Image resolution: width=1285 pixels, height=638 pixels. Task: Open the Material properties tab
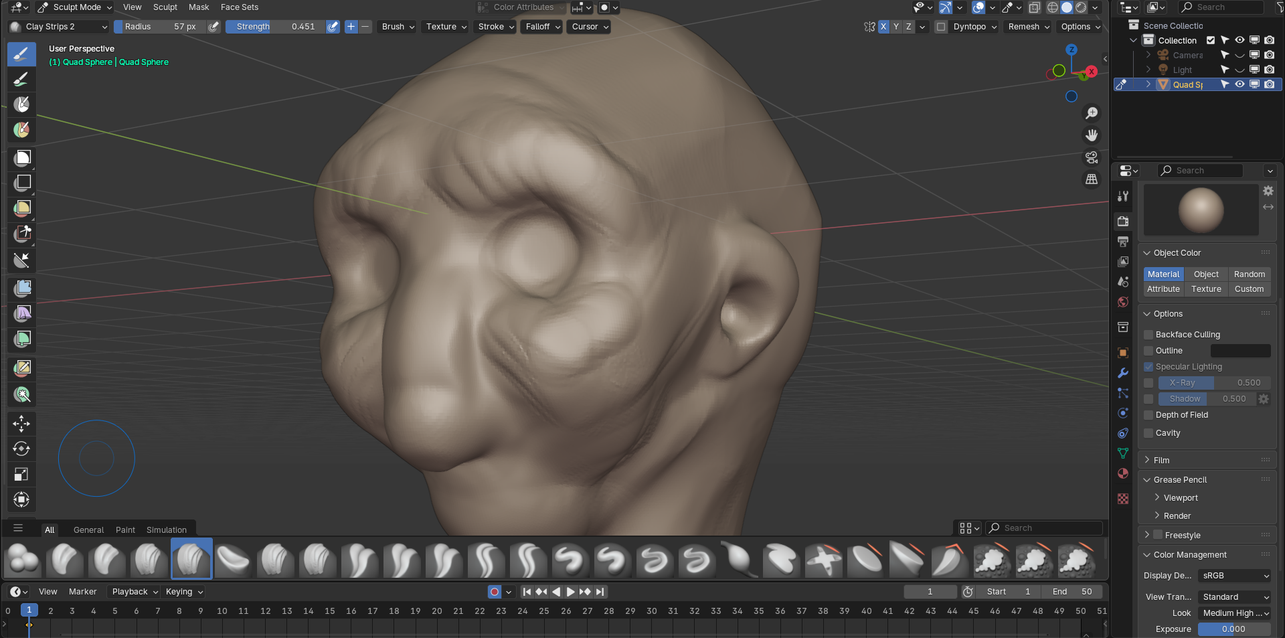click(1123, 473)
